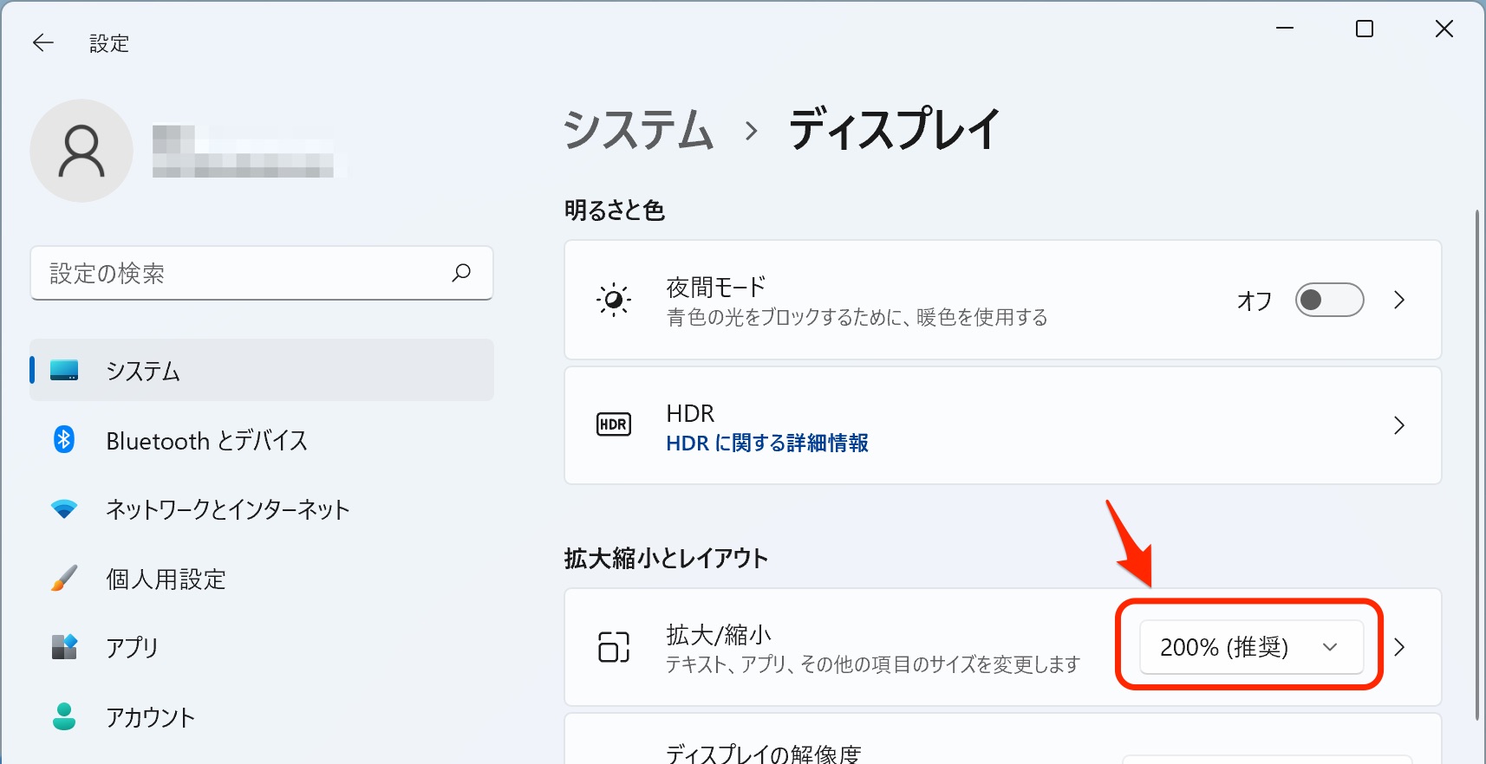Click the vertical scrollbar on right

pos(1477,464)
